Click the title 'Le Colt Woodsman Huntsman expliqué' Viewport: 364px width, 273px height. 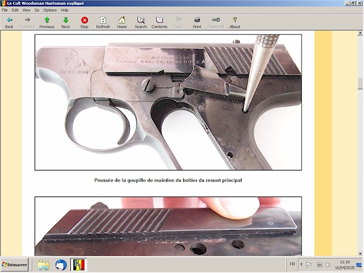click(x=45, y=3)
